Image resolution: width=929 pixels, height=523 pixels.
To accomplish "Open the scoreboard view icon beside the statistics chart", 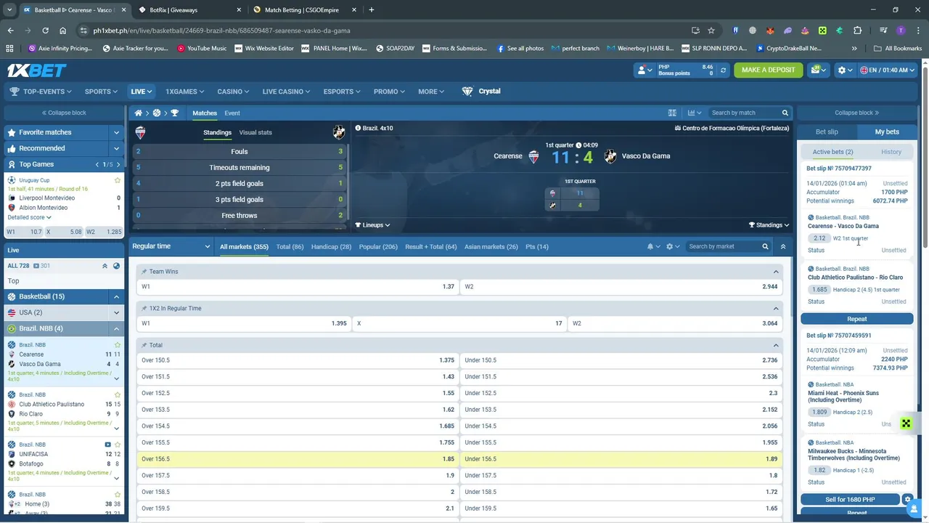I will tap(672, 113).
